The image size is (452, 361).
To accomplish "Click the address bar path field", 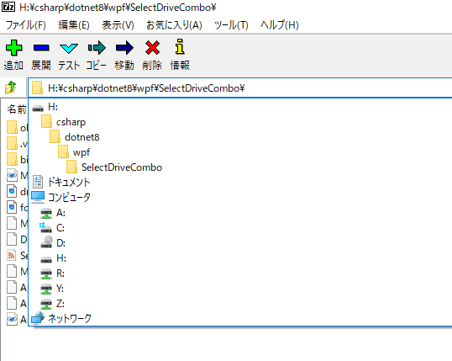I will pos(239,88).
